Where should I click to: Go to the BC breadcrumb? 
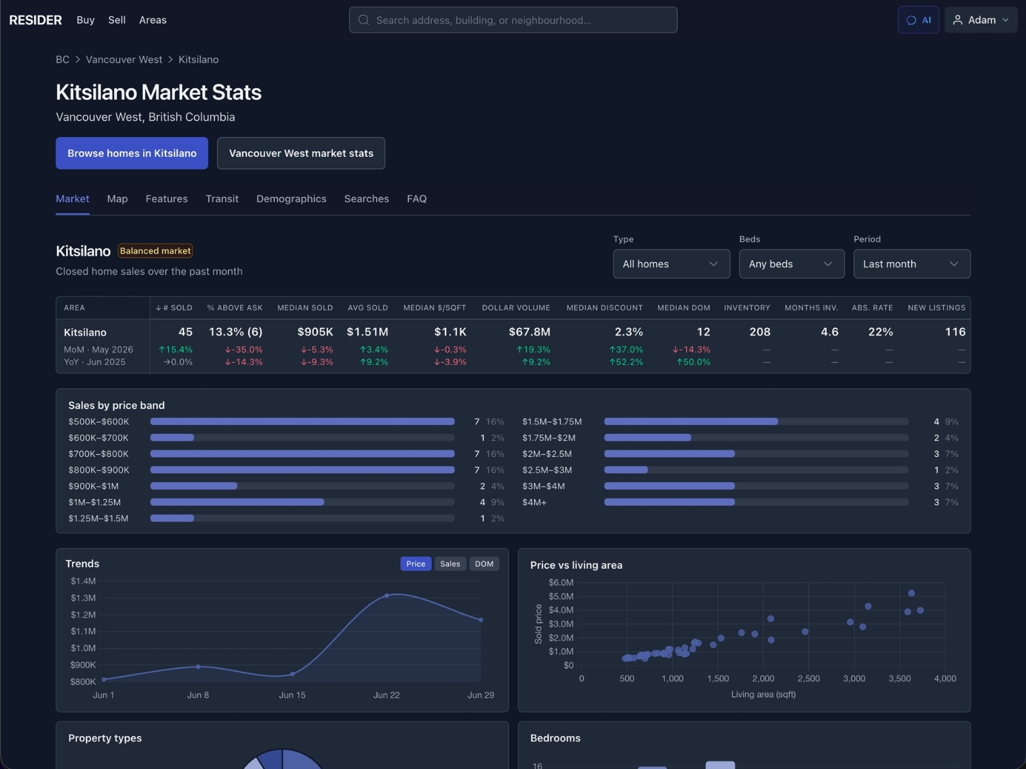coord(62,59)
